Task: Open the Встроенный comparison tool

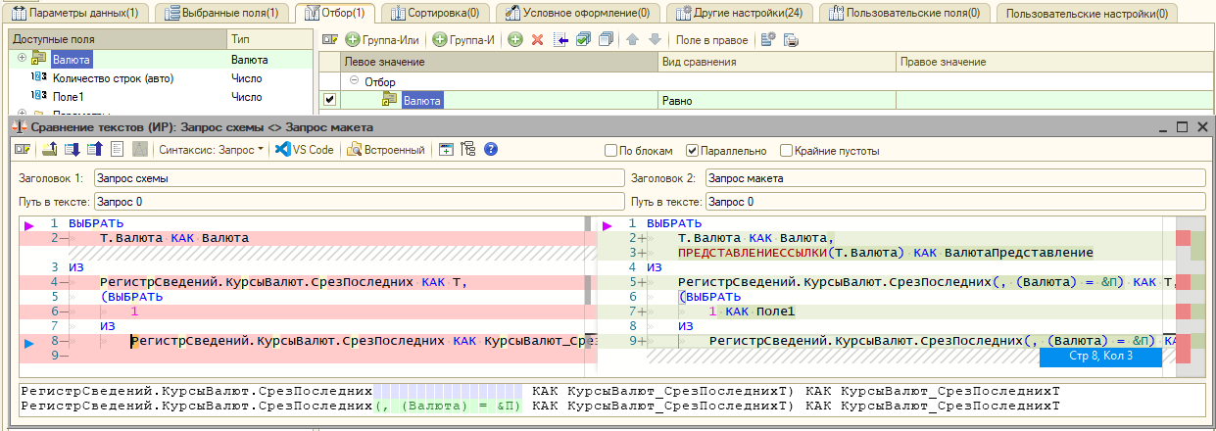Action: point(388,150)
